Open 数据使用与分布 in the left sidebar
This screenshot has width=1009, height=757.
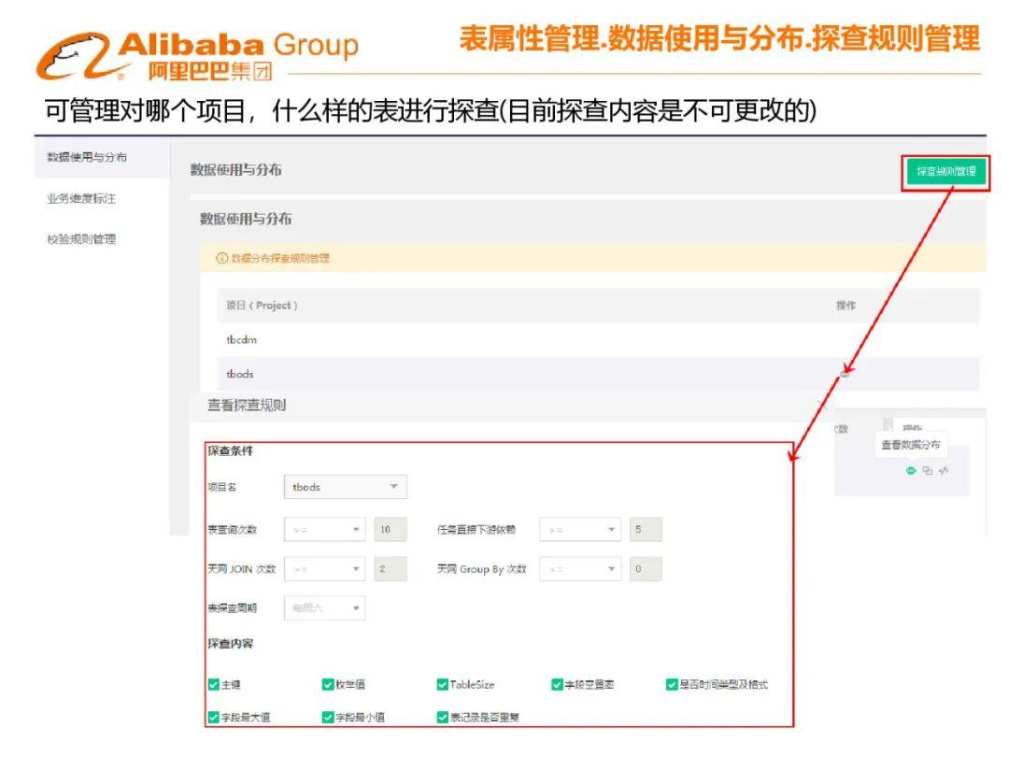coord(87,157)
